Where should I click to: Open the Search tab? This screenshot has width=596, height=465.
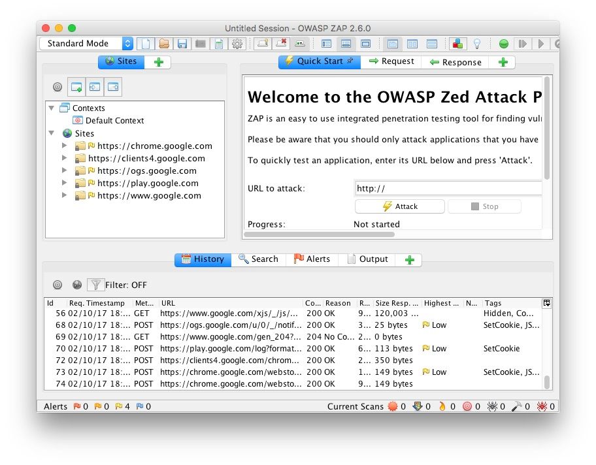click(259, 259)
